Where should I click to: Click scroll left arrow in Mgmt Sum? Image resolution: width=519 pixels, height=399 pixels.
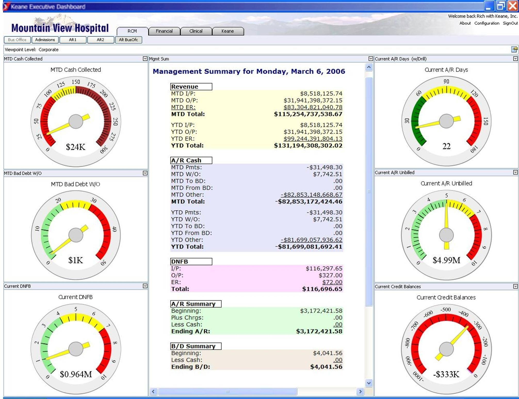153,392
